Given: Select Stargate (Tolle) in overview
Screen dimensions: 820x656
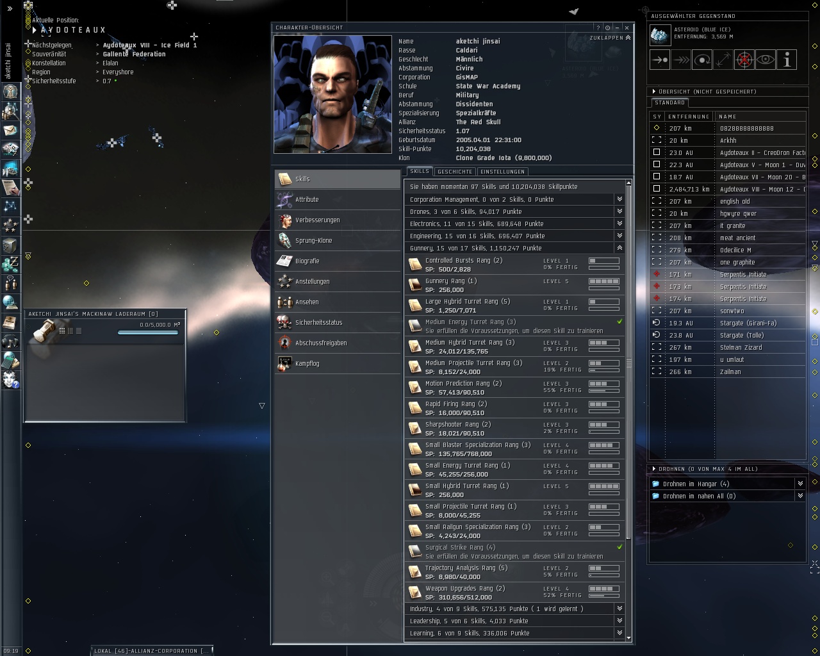Looking at the screenshot, I should 728,335.
